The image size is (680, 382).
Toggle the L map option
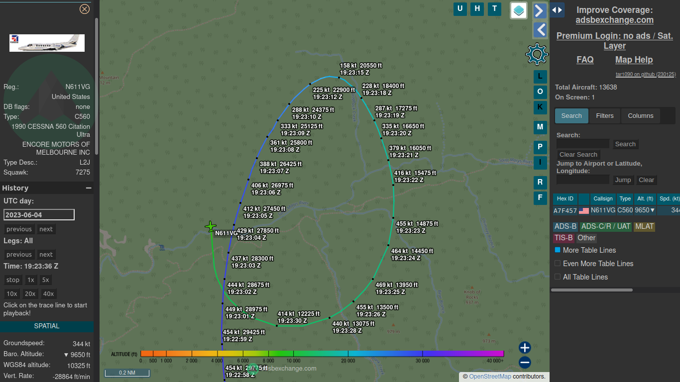click(540, 77)
